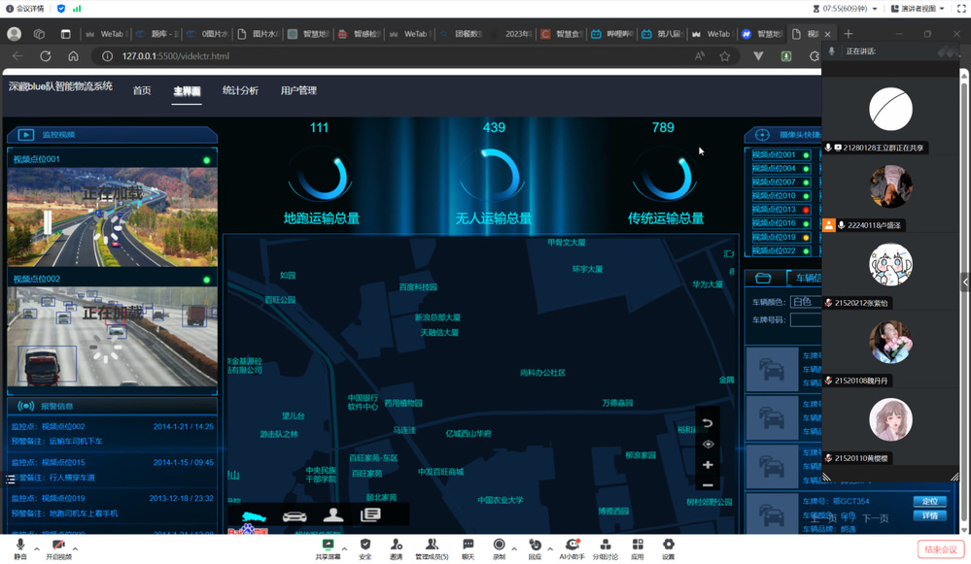This screenshot has height=564, width=971.
Task: Open the 视频点位001 highway video thumbnail
Action: (x=112, y=217)
